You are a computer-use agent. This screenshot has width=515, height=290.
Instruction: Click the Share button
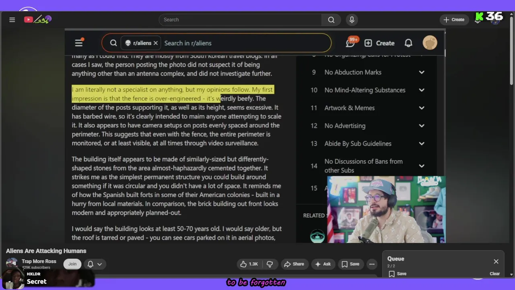click(294, 264)
